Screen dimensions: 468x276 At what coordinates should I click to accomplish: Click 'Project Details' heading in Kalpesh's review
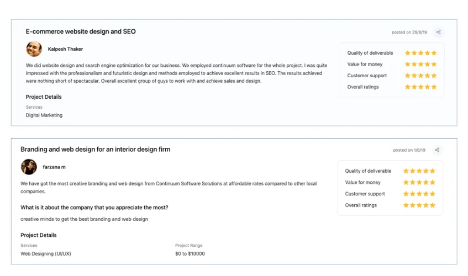44,97
